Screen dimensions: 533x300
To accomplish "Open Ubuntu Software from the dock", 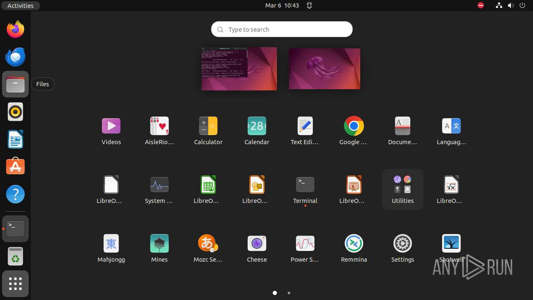I will [15, 167].
